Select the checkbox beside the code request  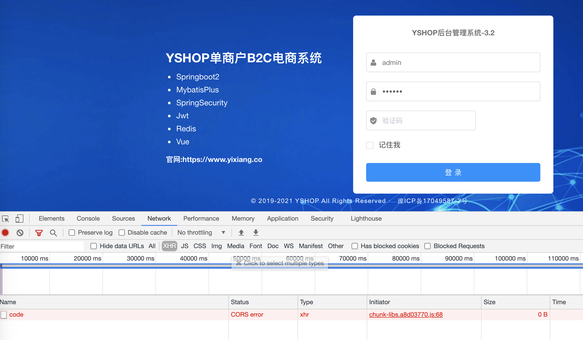[4, 315]
